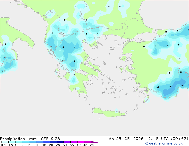Click the purple arrow tip ending the legend
The width and height of the screenshot is (189, 146).
pyautogui.click(x=94, y=142)
